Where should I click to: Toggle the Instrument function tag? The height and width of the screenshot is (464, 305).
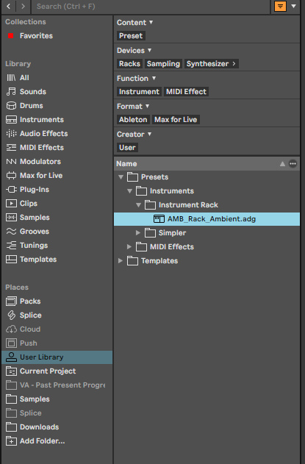point(139,92)
